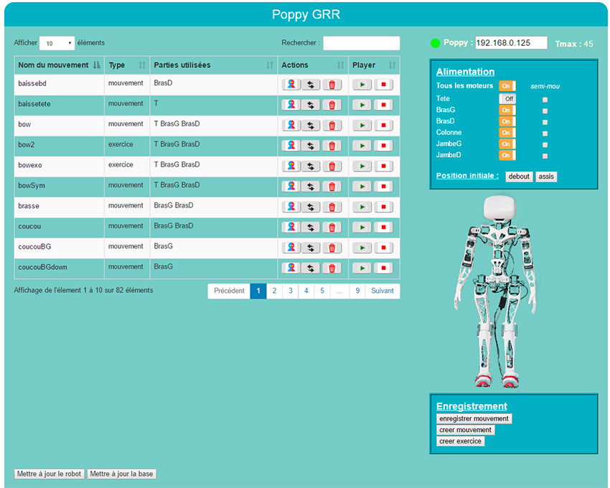
Task: Turn on the Tete motor switch
Action: coord(507,99)
